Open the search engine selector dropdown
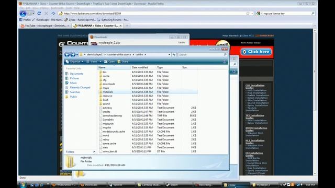This screenshot has height=188, width=335. point(259,14)
